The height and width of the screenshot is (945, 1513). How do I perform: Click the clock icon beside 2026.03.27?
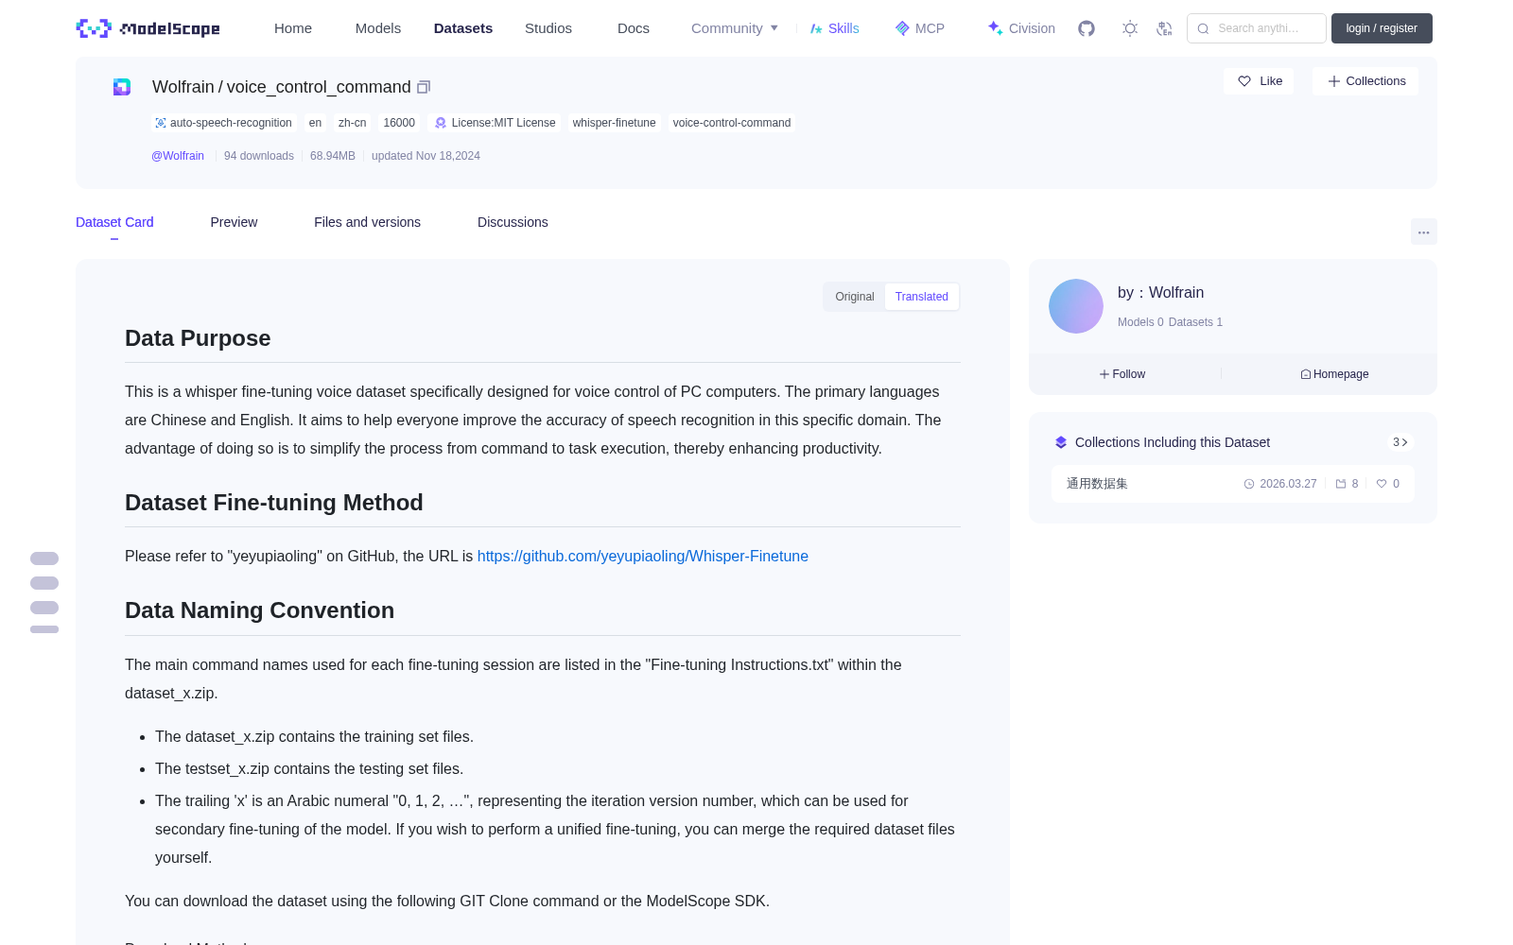point(1249,484)
